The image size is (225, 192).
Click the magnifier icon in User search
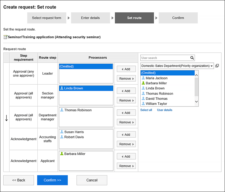[x=192, y=58]
